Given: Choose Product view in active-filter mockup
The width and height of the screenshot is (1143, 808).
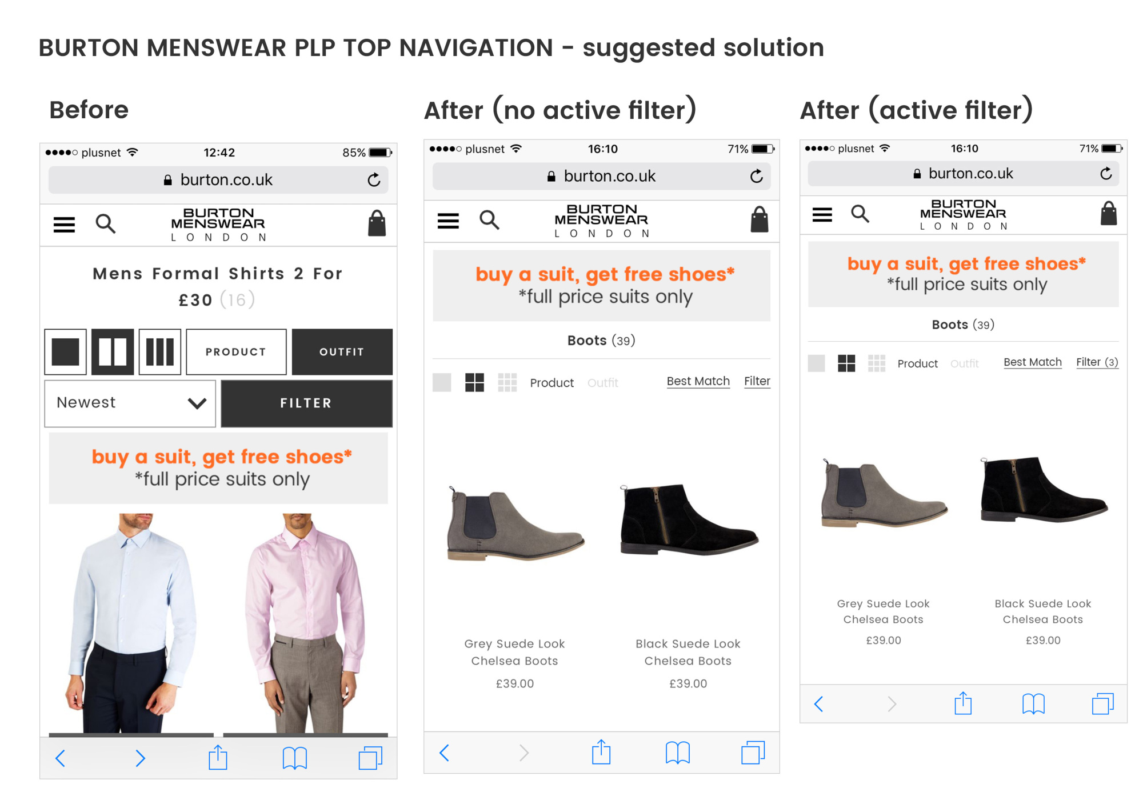Looking at the screenshot, I should tap(917, 363).
